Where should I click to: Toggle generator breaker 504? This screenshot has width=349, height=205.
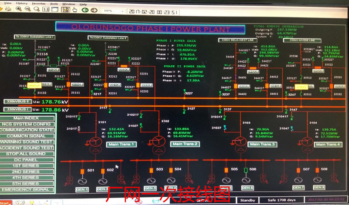pos(171,170)
